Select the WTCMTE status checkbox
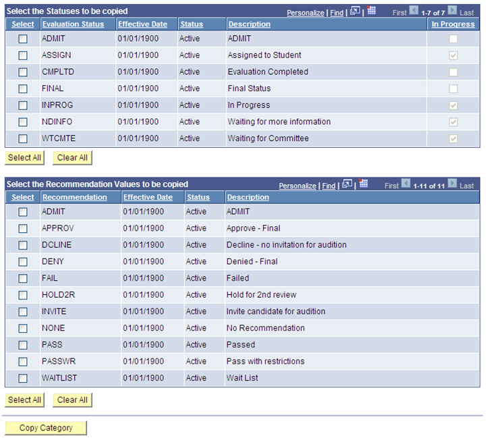The image size is (487, 438). 23,138
